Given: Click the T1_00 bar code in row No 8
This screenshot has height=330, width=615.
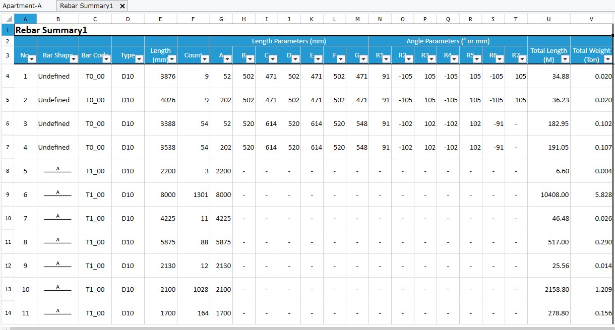Looking at the screenshot, I should point(95,242).
